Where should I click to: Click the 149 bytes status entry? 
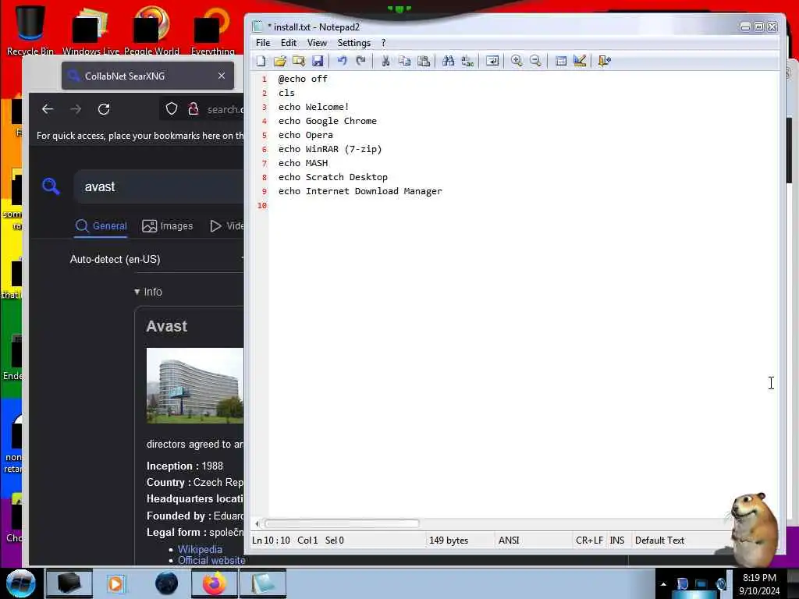click(x=449, y=541)
